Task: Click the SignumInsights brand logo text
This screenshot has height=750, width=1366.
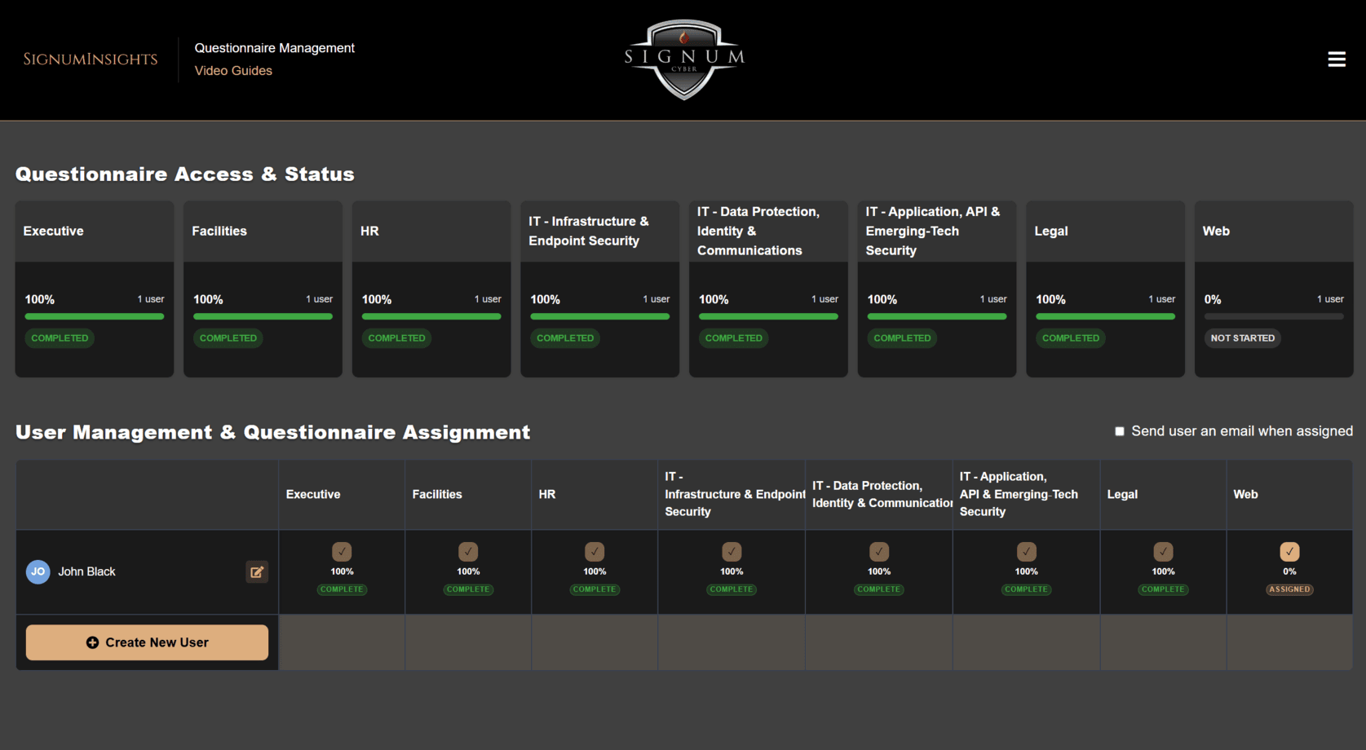Action: (x=91, y=60)
